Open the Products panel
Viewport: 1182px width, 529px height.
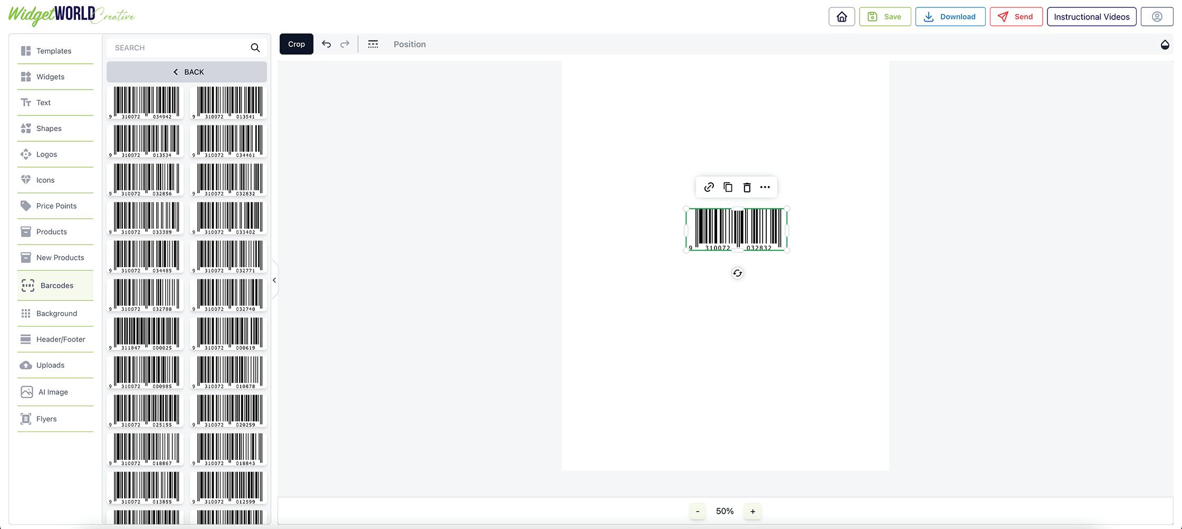tap(55, 232)
